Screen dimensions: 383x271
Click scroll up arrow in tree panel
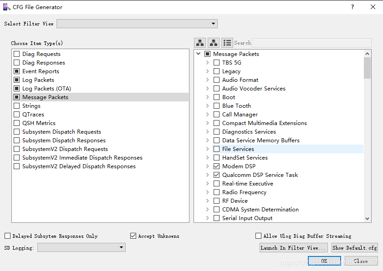[367, 54]
